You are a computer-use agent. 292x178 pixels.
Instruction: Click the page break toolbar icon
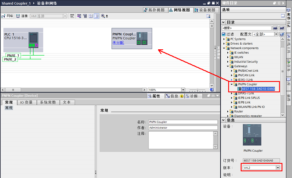pos(85,16)
